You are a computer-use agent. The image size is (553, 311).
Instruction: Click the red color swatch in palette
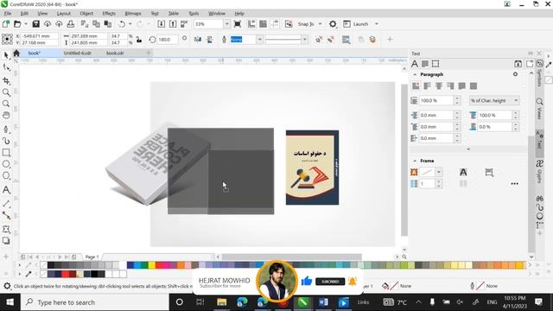tap(159, 265)
